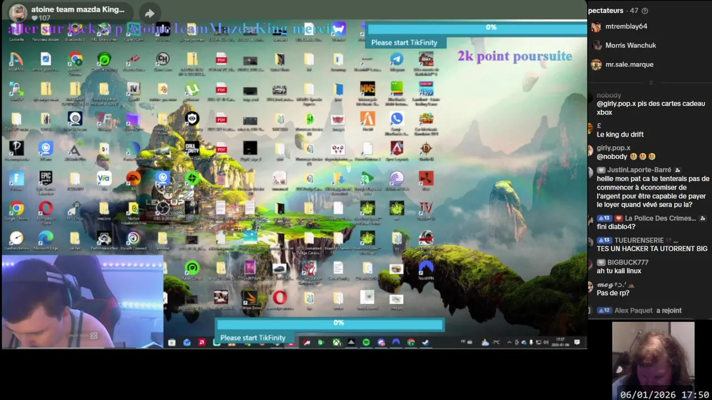The height and width of the screenshot is (400, 712).
Task: Open Google Chrome desktop shortcut
Action: [x=17, y=210]
